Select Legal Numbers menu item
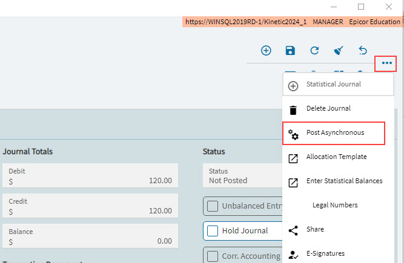 tap(338, 205)
